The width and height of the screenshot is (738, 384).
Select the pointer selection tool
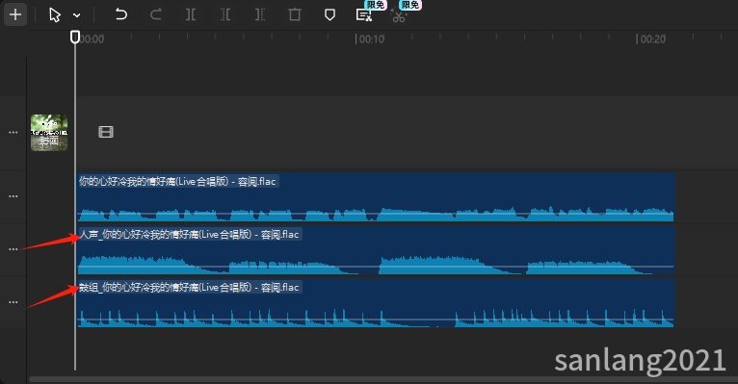coord(55,15)
